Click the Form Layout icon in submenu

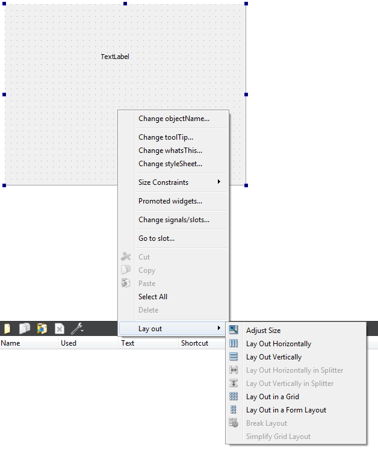(234, 409)
